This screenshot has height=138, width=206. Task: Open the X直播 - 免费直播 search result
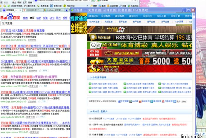[29, 77]
